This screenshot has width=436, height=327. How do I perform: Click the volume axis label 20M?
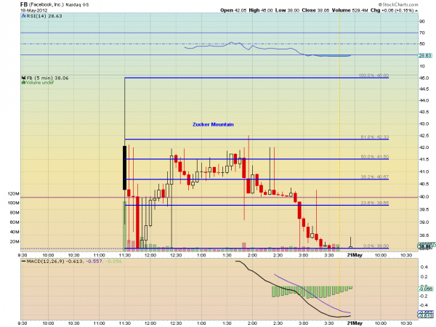pos(15,242)
